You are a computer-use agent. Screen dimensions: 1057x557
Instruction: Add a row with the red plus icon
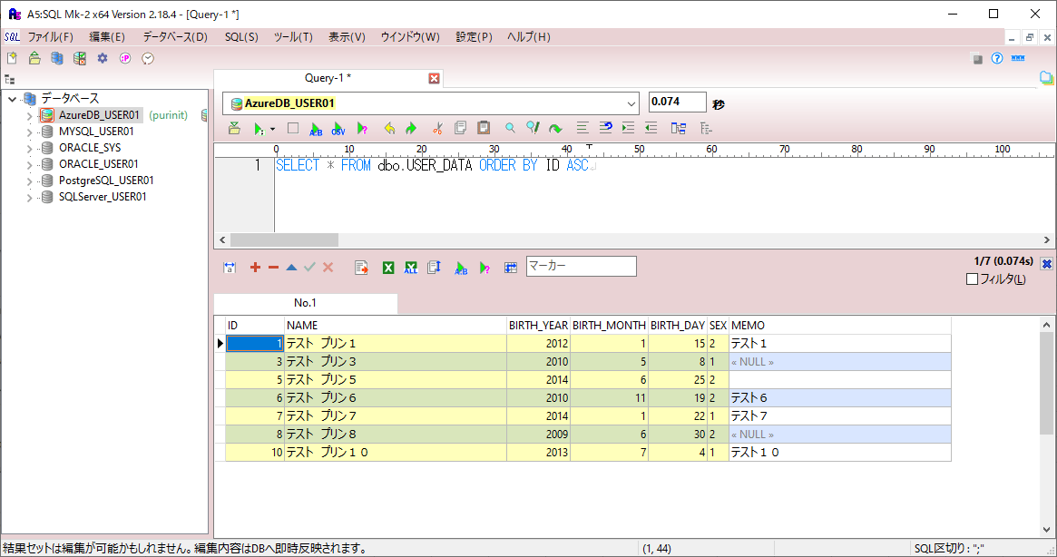pyautogui.click(x=255, y=268)
